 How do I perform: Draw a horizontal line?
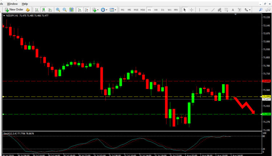coord(206,10)
